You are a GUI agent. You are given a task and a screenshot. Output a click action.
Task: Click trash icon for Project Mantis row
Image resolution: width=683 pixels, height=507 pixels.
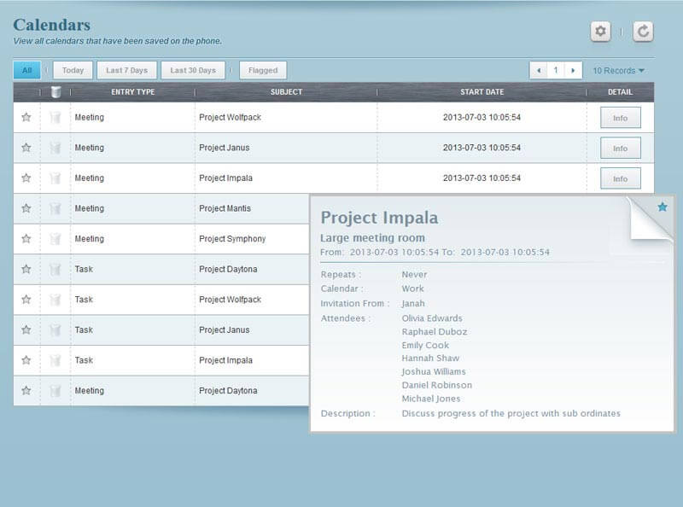click(55, 208)
